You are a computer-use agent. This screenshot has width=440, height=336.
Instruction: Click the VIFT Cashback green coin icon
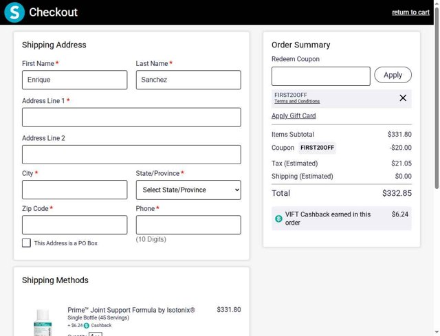pos(278,219)
